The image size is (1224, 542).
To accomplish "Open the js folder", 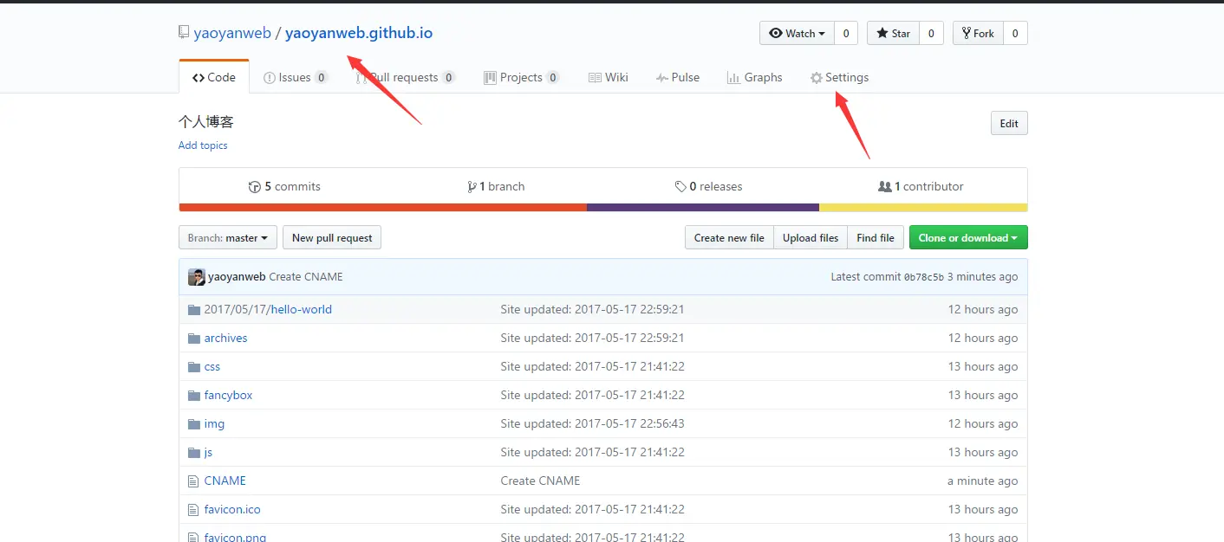I will pyautogui.click(x=208, y=452).
